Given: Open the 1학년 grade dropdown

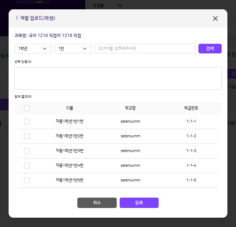Looking at the screenshot, I should click(33, 48).
